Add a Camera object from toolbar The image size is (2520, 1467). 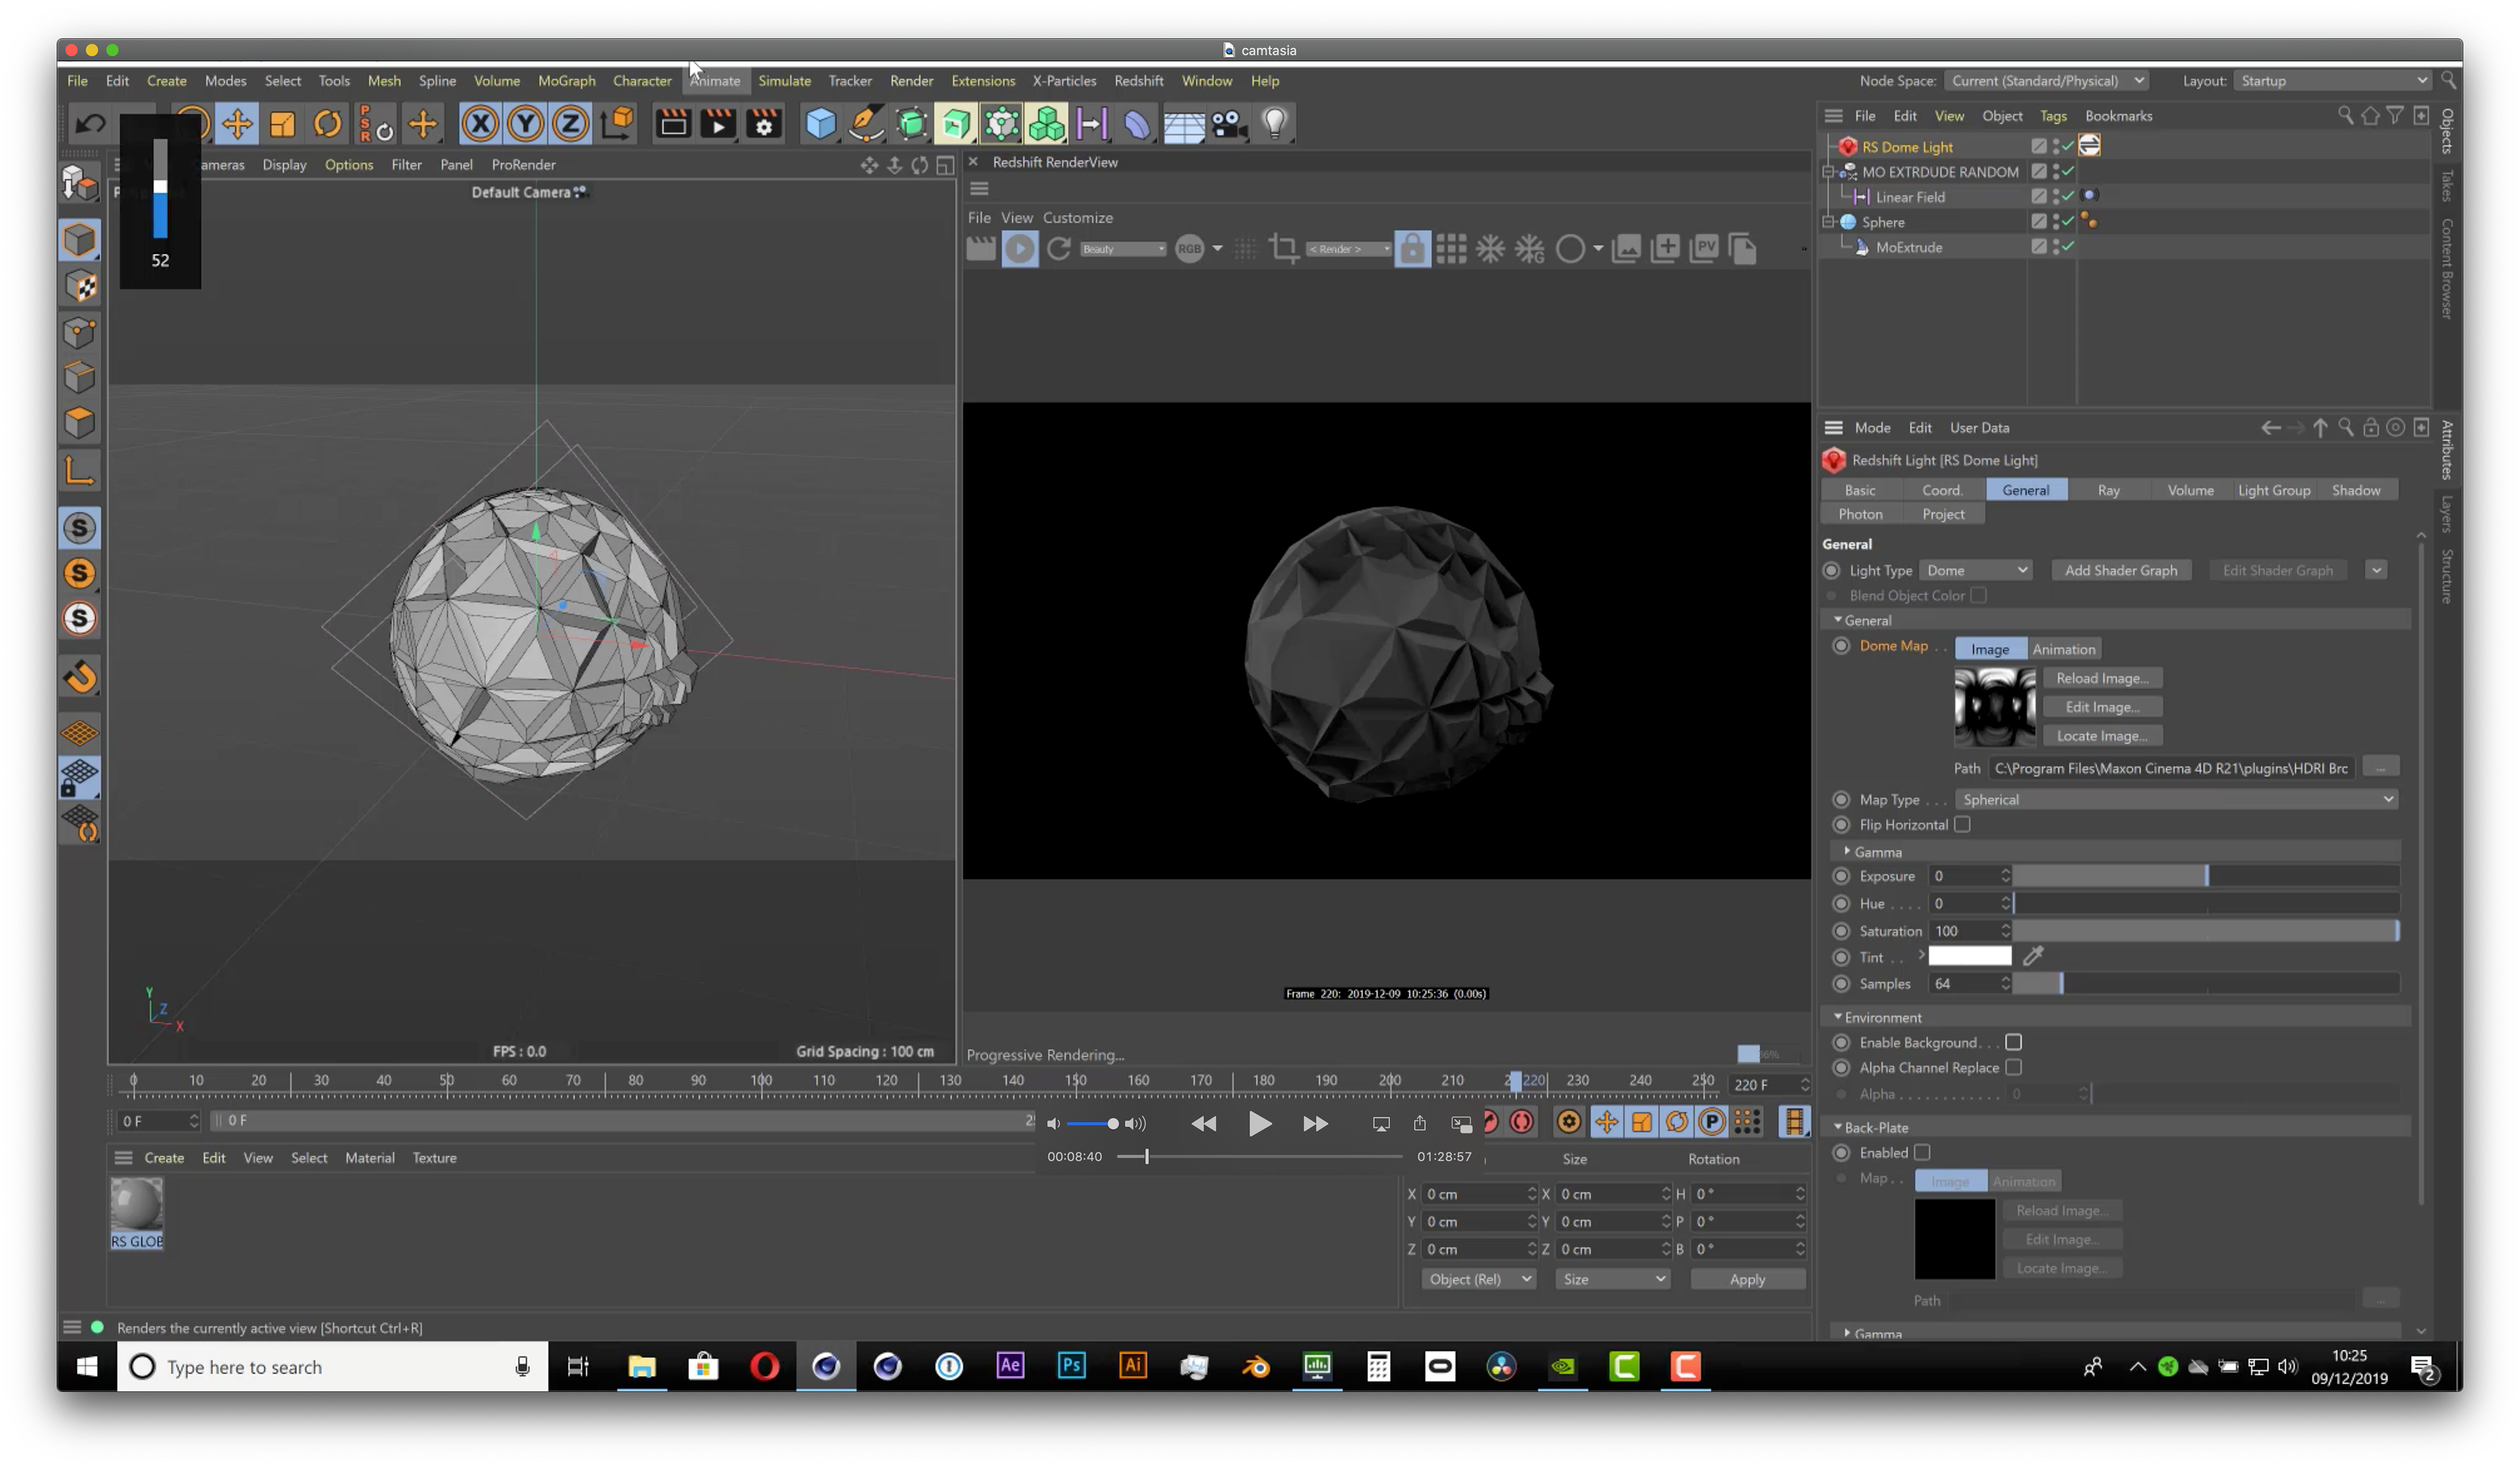click(x=1229, y=124)
